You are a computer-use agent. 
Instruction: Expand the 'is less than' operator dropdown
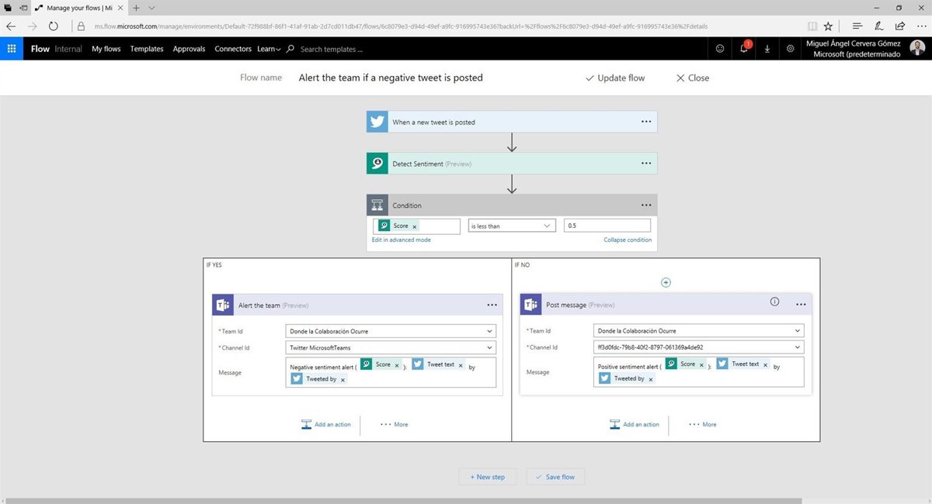pyautogui.click(x=548, y=226)
